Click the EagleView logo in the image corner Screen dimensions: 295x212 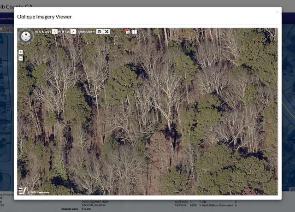point(22,191)
